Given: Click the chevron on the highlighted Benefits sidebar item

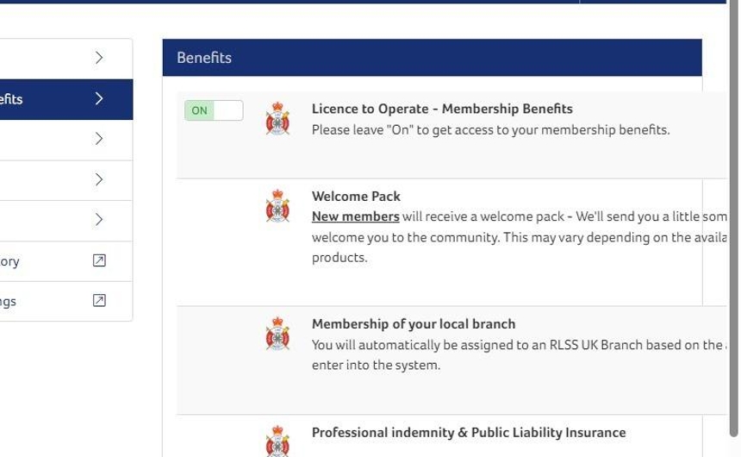Looking at the screenshot, I should coord(99,98).
